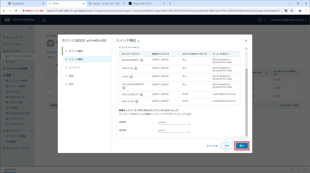Click 戻る to go back
Screen dimensions: 310x173
tap(227, 146)
